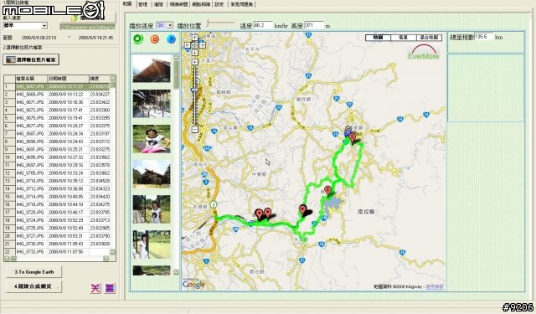This screenshot has height=314, width=536.
Task: Click the 檔案名稱 column header
Action: (32, 79)
